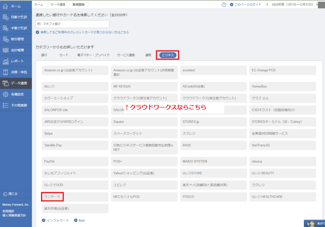Image resolution: width=325 pixels, height=227 pixels.
Task: Select the 銀行 category tab
Action: [44, 55]
